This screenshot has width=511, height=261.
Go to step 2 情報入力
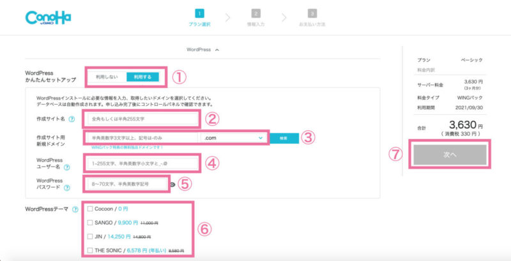click(x=256, y=19)
